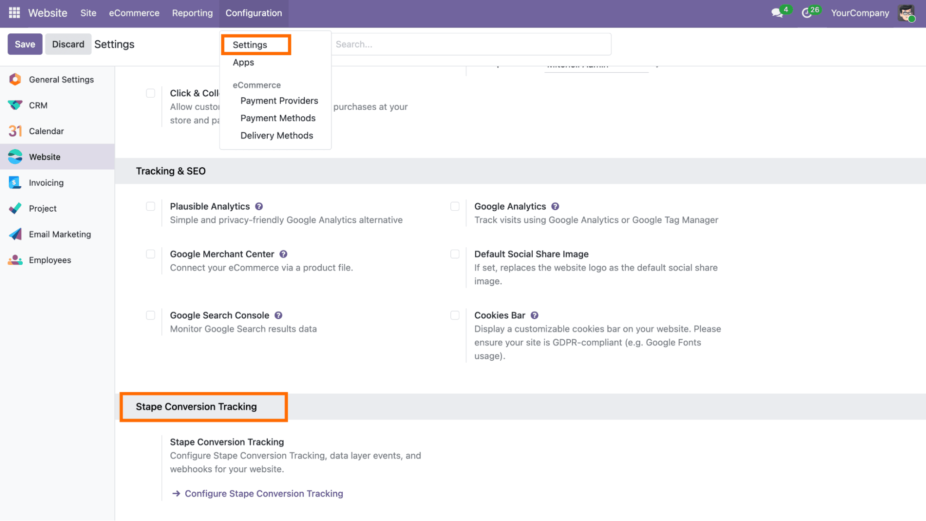
Task: Save the current settings
Action: (x=25, y=44)
